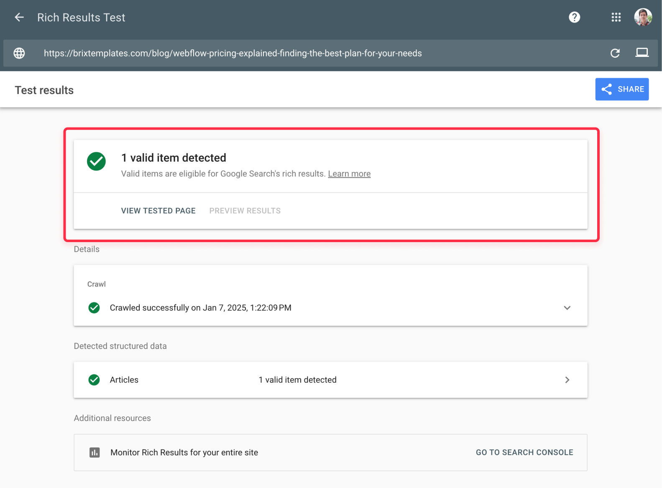The height and width of the screenshot is (488, 662).
Task: Open the Learn more link
Action: coord(349,174)
